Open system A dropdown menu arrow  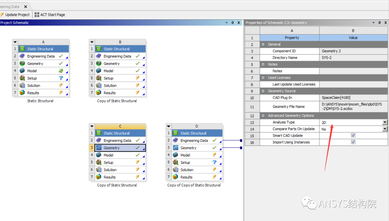(x=15, y=42)
